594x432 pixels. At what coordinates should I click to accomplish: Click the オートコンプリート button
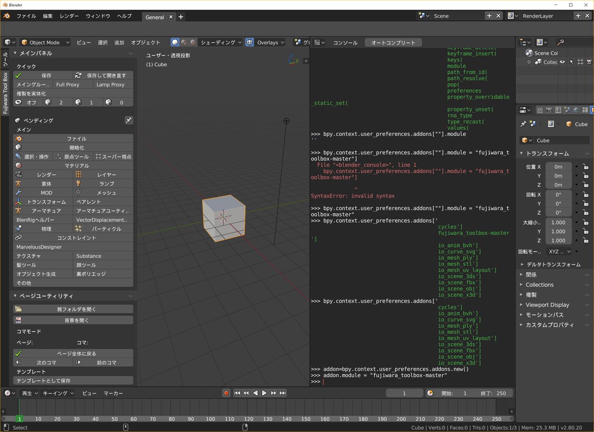(x=394, y=43)
